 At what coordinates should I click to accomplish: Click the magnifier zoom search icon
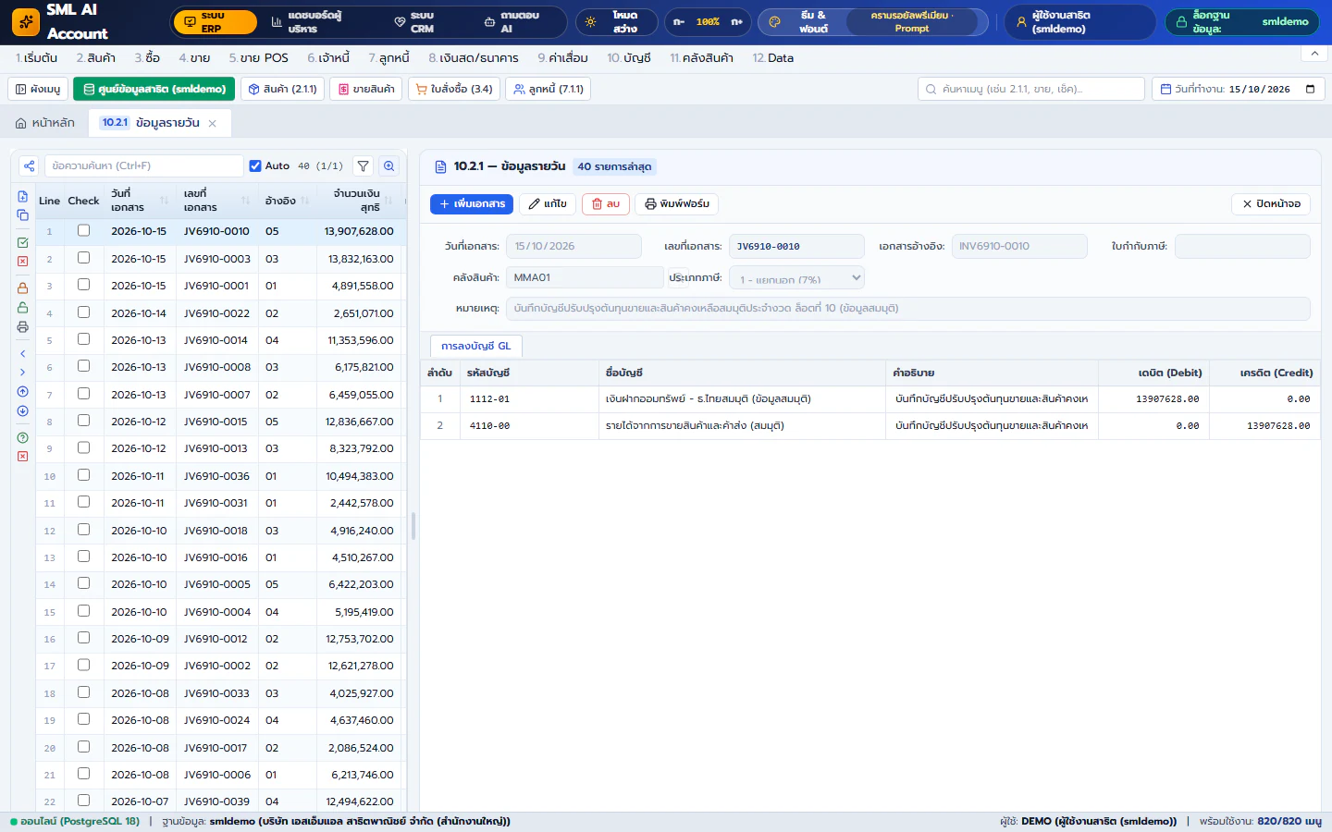point(389,166)
